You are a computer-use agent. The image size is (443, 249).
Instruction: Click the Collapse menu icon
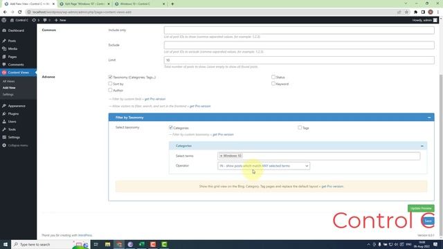point(4,145)
